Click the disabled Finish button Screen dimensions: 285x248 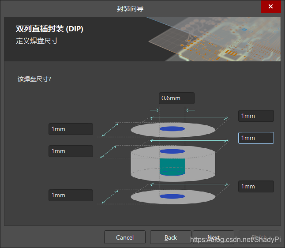pyautogui.click(x=259, y=237)
